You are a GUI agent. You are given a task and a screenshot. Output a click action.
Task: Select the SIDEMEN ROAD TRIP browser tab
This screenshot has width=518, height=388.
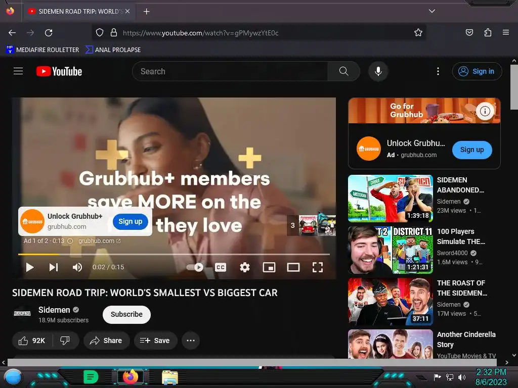[78, 12]
